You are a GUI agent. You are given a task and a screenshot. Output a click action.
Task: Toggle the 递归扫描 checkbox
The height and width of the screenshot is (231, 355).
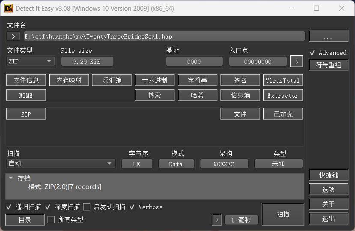9,207
